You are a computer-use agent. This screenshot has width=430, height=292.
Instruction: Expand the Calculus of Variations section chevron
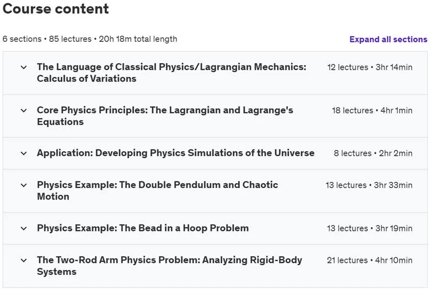coord(24,67)
